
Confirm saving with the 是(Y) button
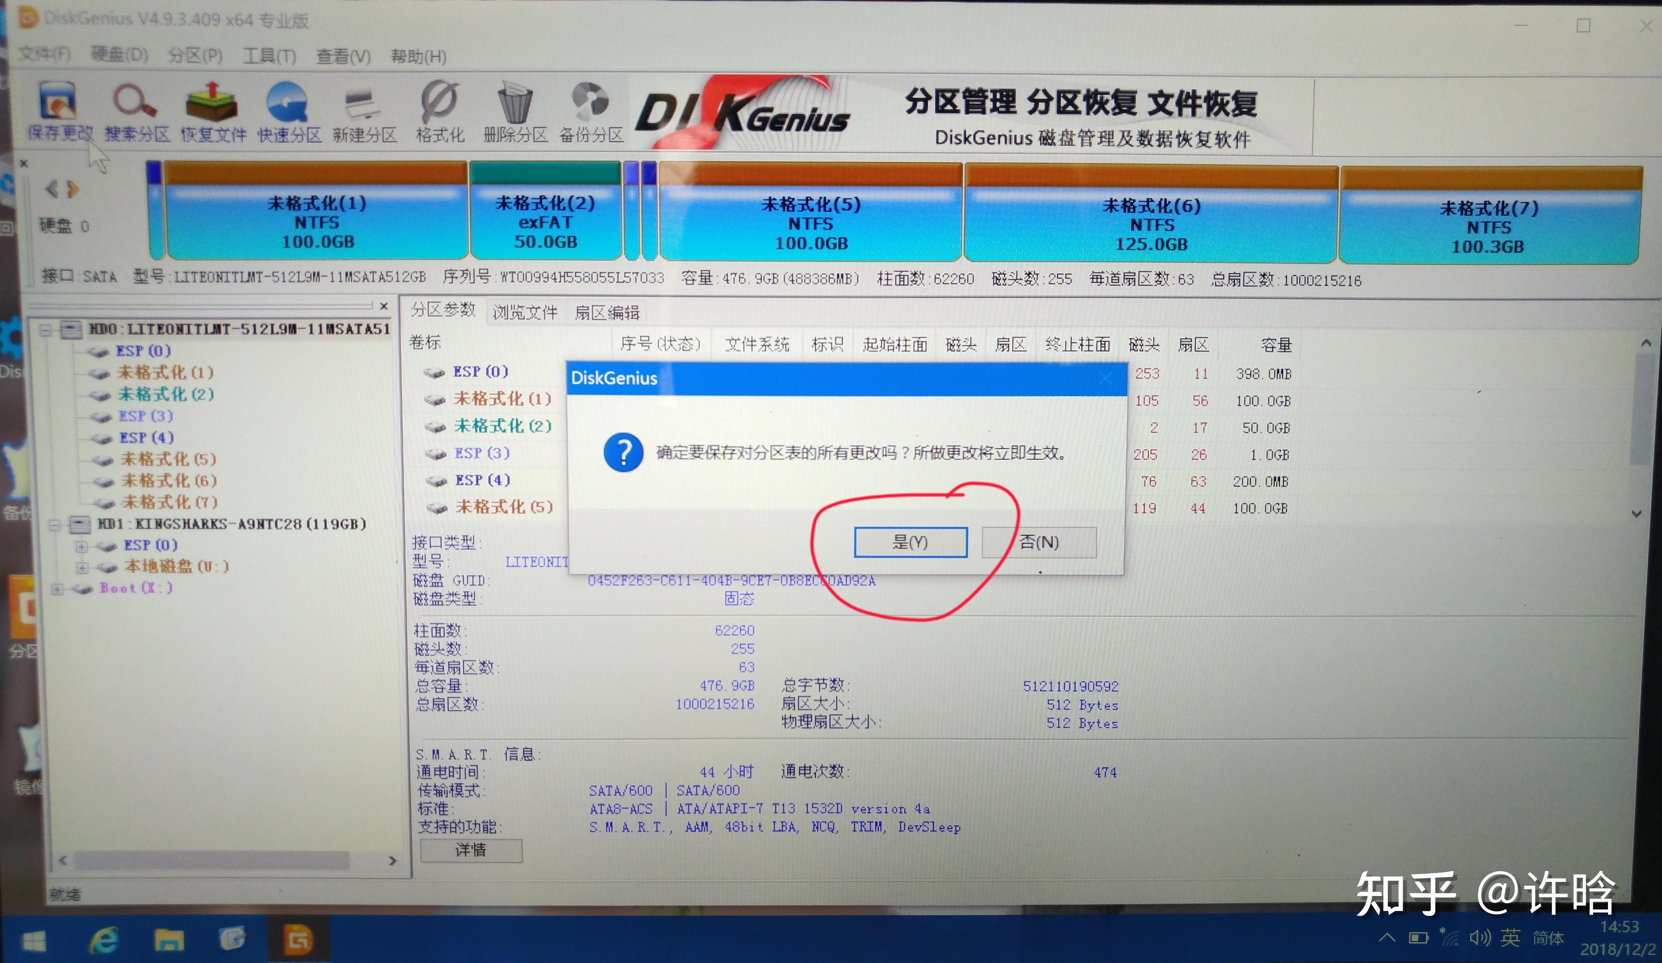[x=910, y=542]
